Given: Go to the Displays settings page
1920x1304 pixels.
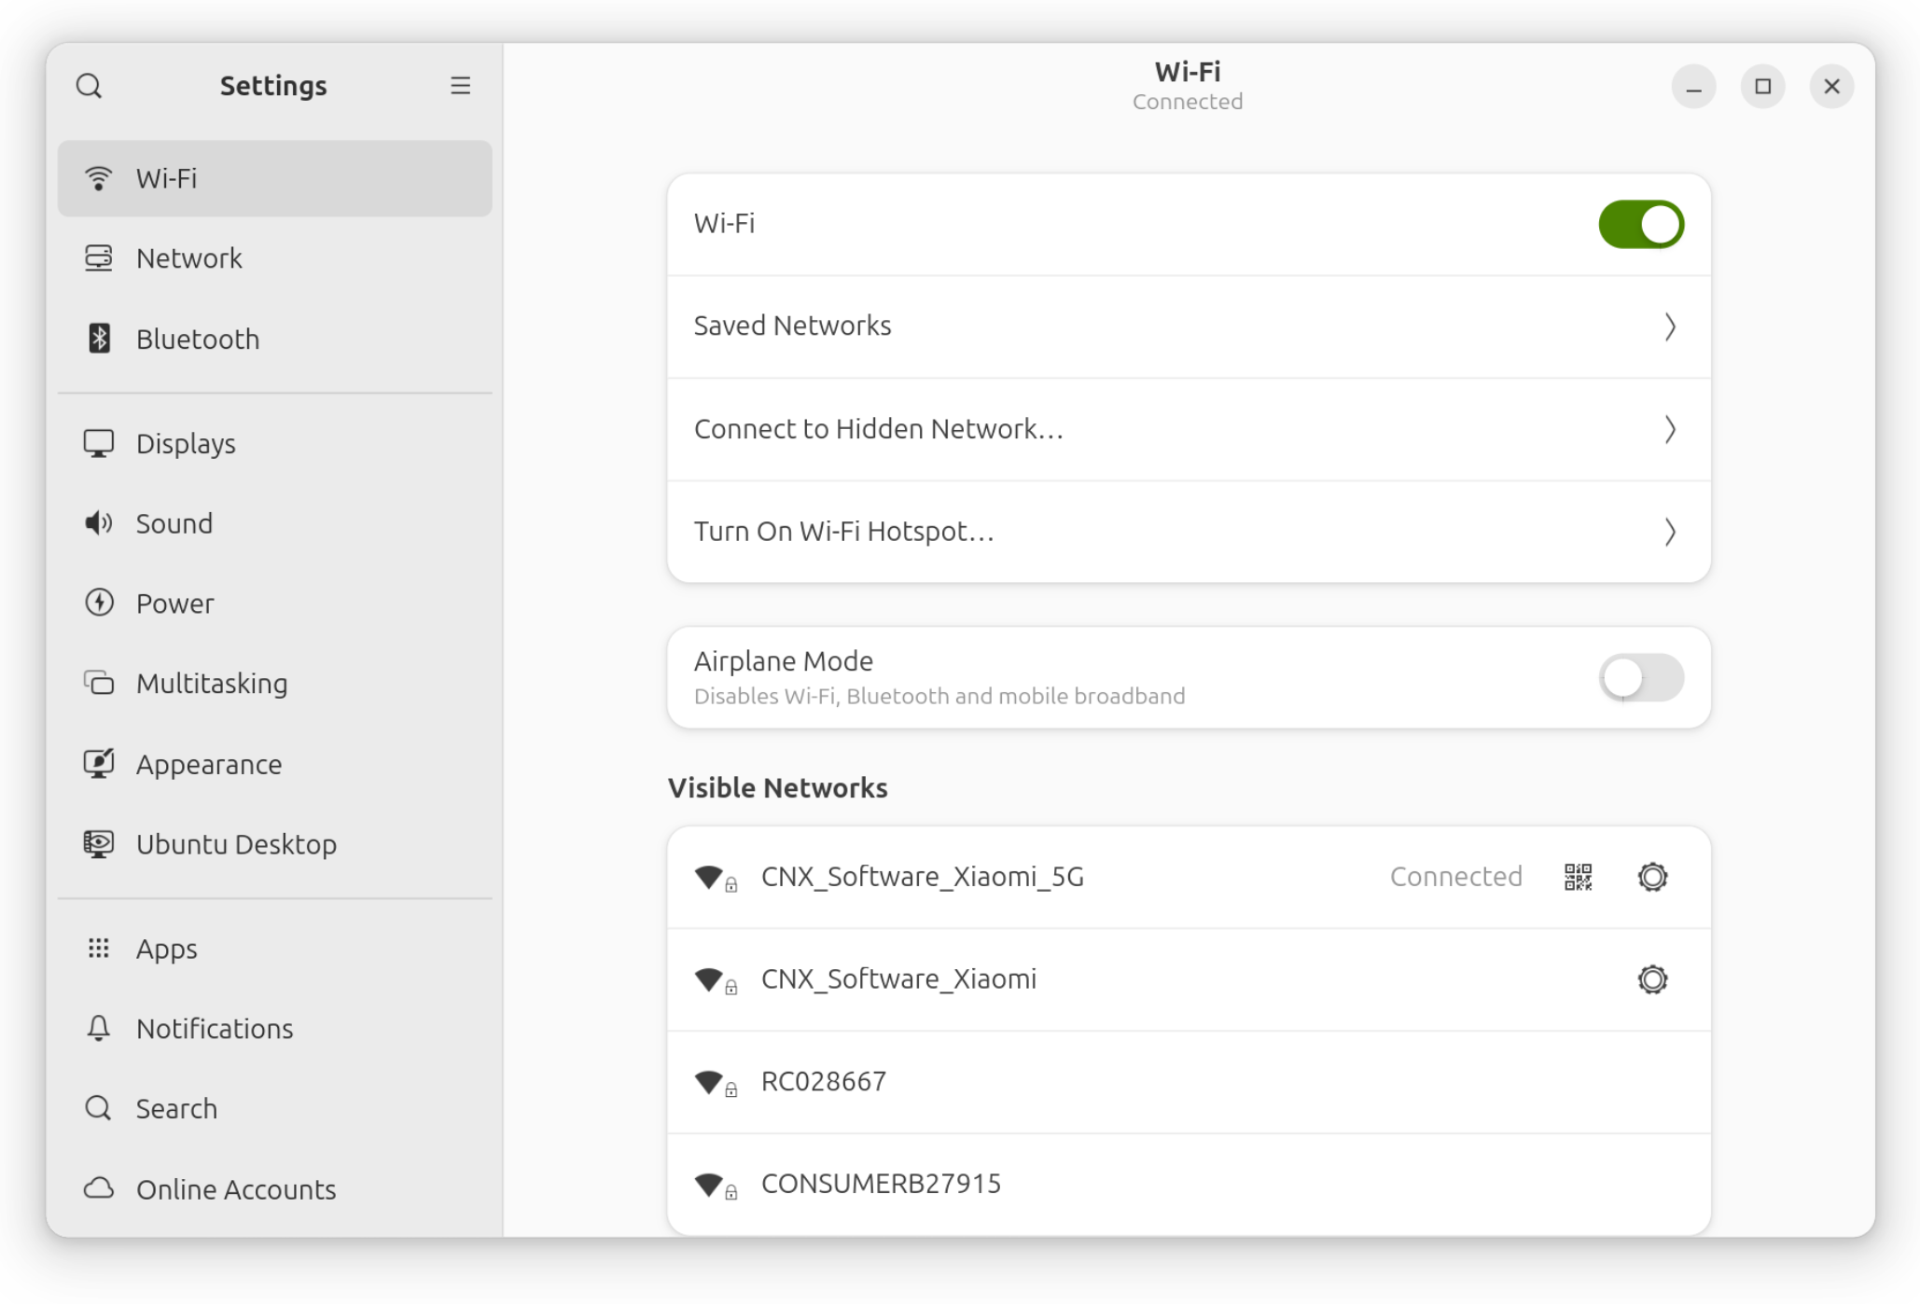Looking at the screenshot, I should [186, 443].
